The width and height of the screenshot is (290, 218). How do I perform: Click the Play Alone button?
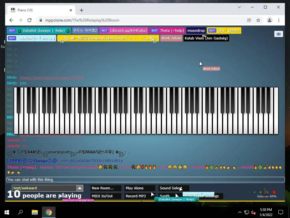coord(140,188)
